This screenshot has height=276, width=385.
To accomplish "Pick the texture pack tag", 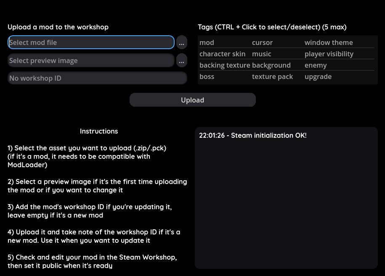I will 272,76.
